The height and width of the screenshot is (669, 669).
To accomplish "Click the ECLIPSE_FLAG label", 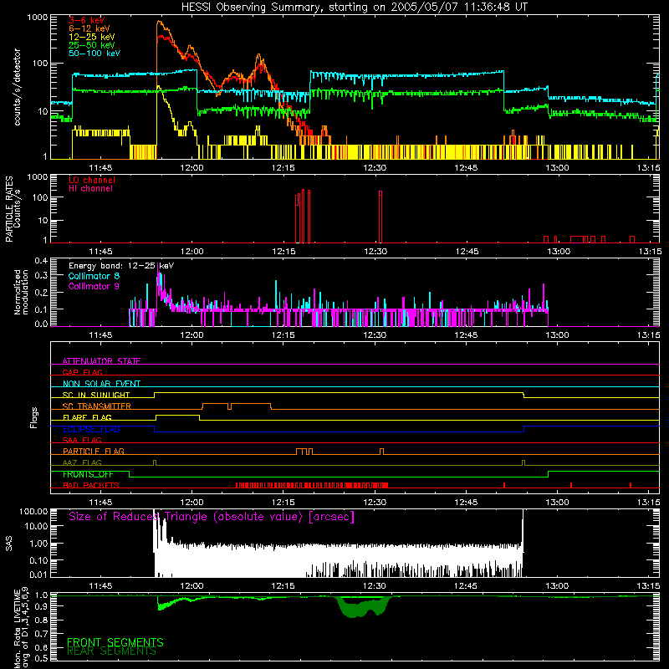I will [91, 429].
